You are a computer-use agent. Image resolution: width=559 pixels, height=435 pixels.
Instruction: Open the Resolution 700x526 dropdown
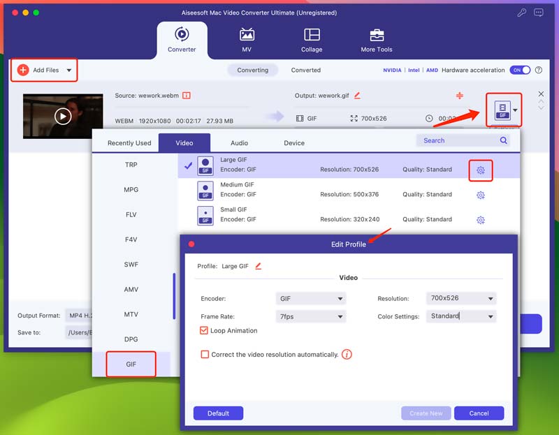click(x=460, y=298)
